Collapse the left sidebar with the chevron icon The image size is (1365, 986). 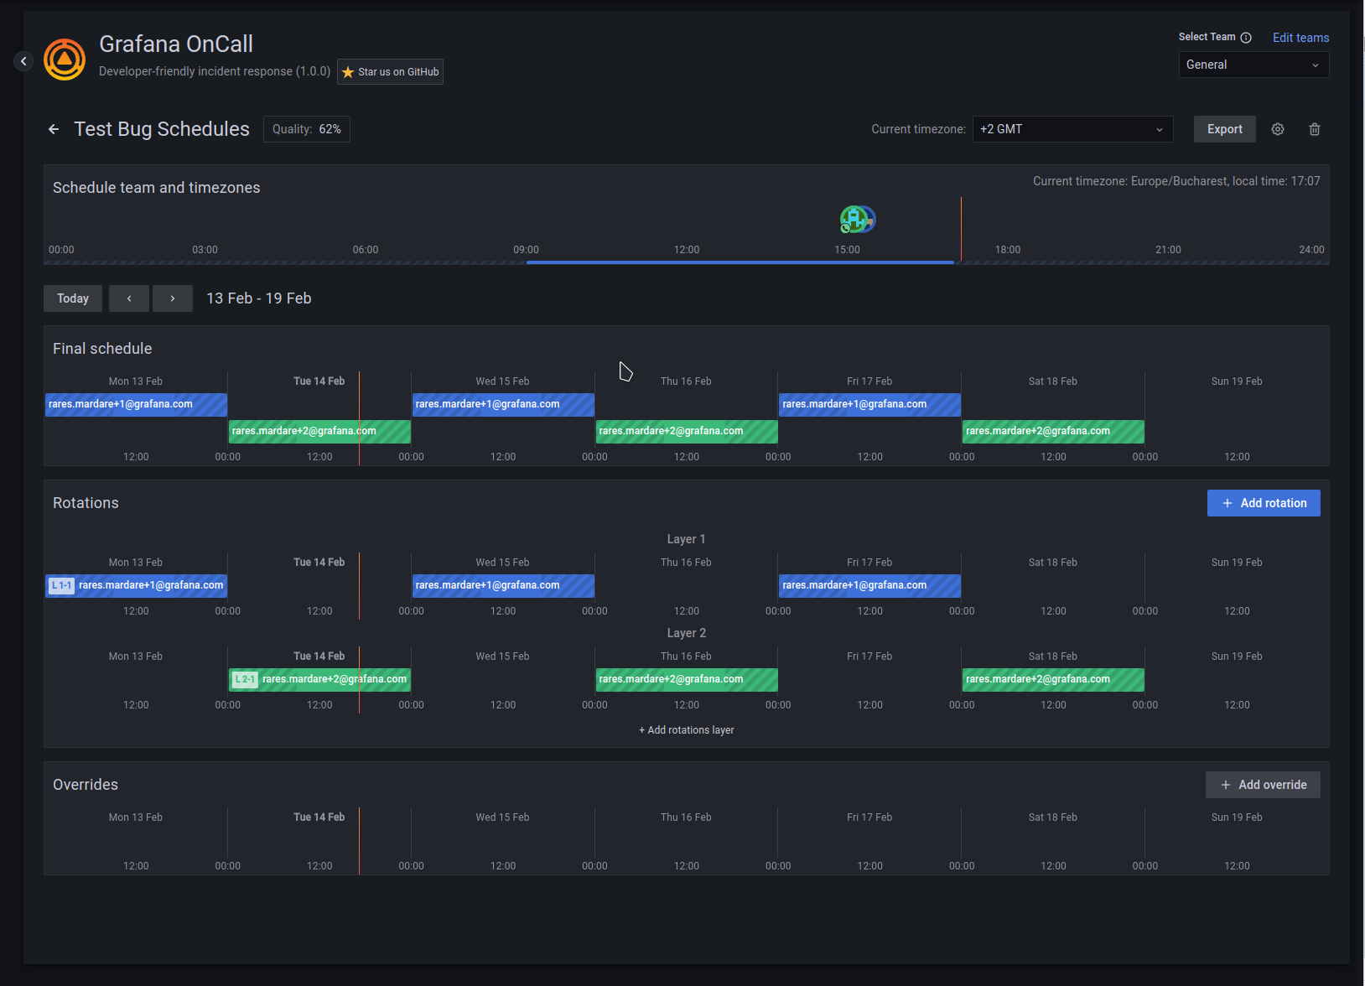(x=23, y=60)
